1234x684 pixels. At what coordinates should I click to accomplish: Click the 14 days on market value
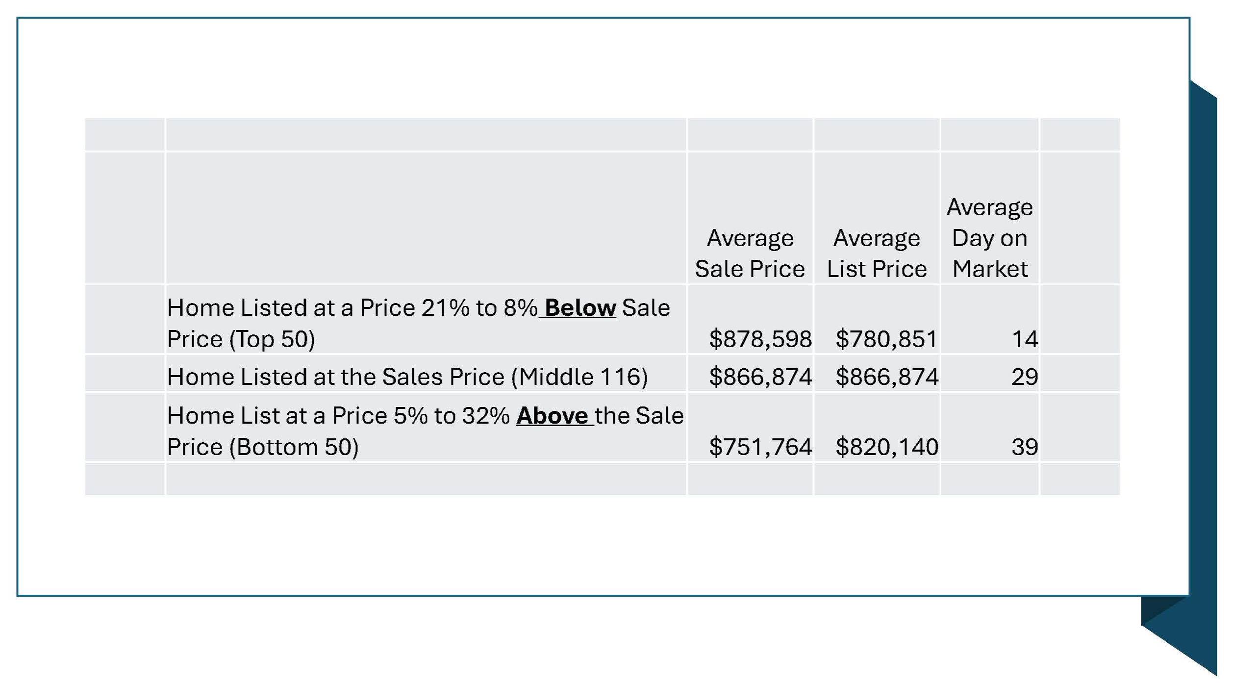(x=1025, y=339)
